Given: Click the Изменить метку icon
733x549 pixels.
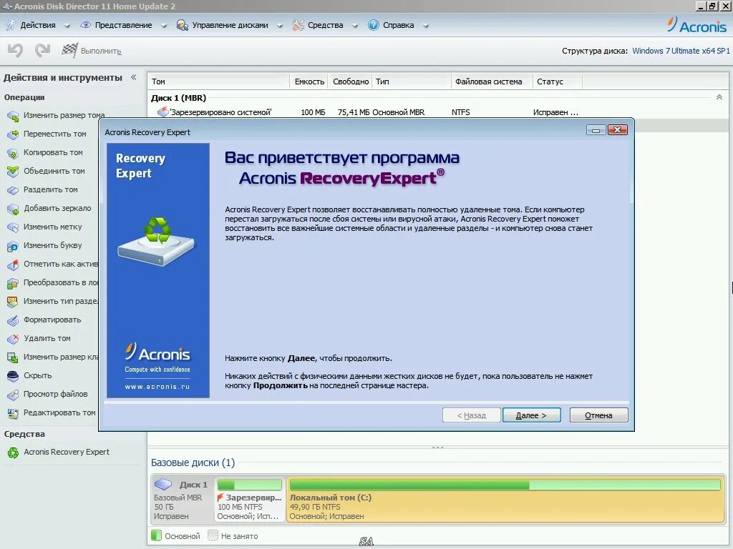Looking at the screenshot, I should point(13,227).
